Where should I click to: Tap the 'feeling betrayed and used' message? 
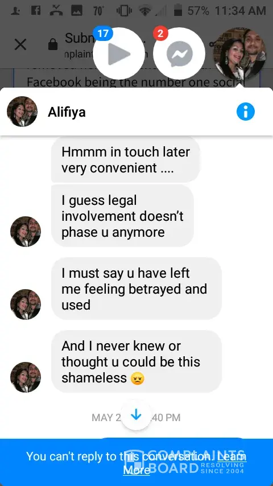[136, 289]
